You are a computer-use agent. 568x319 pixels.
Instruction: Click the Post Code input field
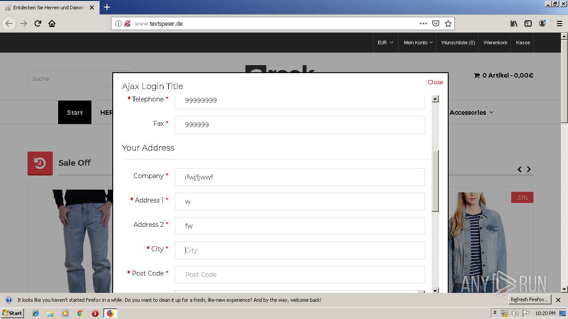300,275
